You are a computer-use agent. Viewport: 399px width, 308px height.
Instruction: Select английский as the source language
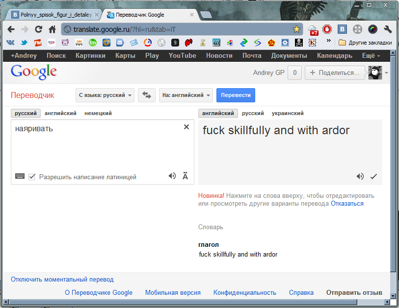pyautogui.click(x=60, y=113)
